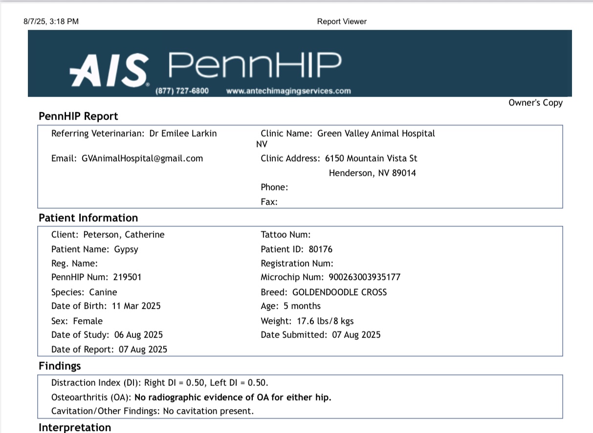This screenshot has height=433, width=593.
Task: Click the 'Patient Information' heading
Action: coord(88,218)
